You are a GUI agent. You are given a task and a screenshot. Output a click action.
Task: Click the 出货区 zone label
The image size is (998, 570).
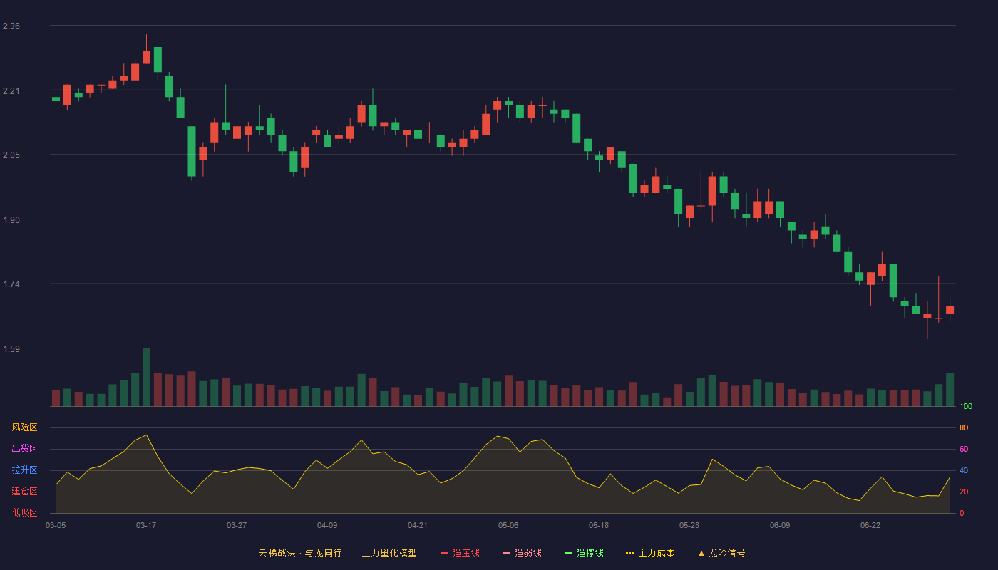point(24,449)
